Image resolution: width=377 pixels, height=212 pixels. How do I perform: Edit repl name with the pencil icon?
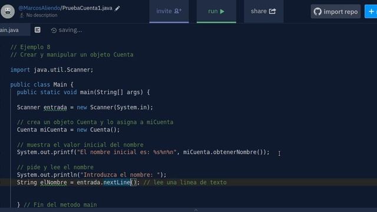(117, 8)
